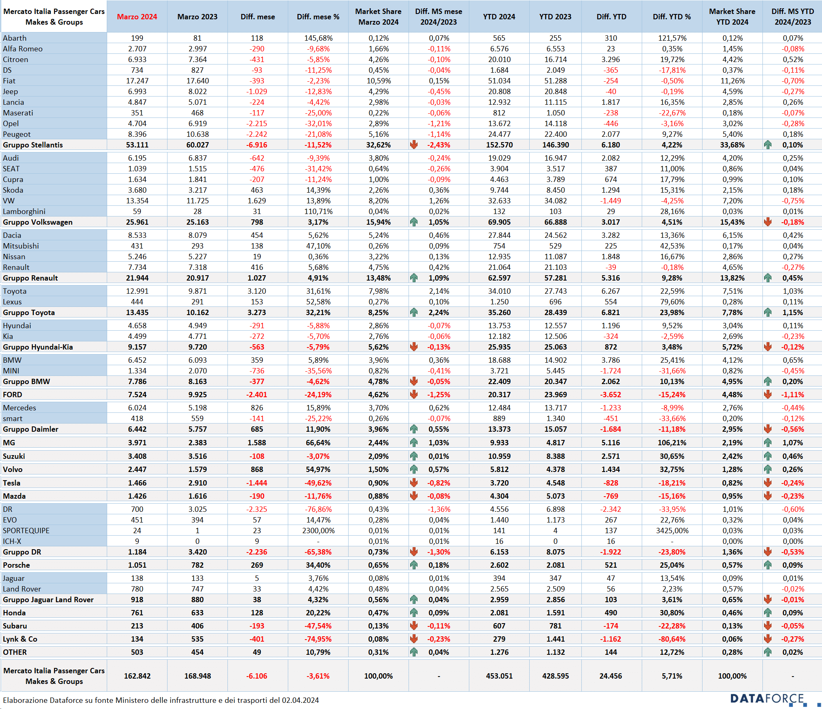
Task: Click the Volvo YTD 2024 value 5.812
Action: click(499, 469)
